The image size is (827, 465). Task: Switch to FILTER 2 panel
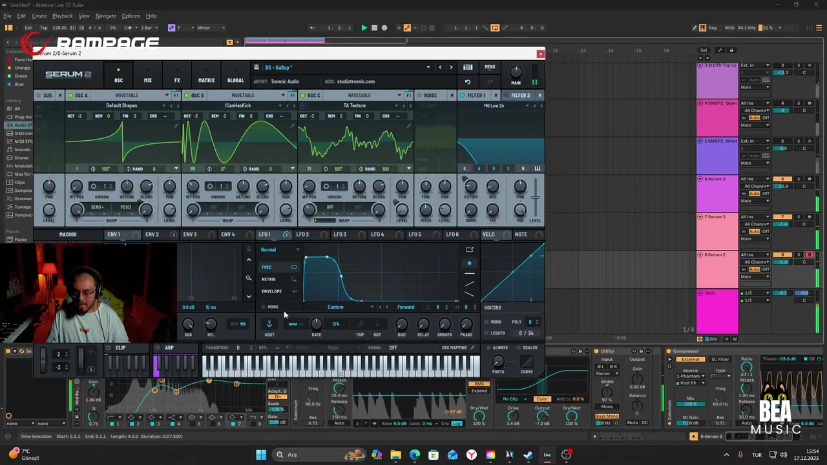(x=520, y=96)
